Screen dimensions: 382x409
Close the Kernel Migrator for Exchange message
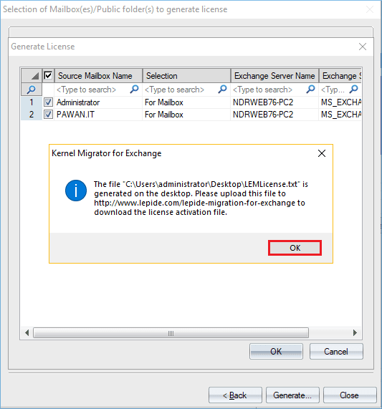(x=322, y=153)
